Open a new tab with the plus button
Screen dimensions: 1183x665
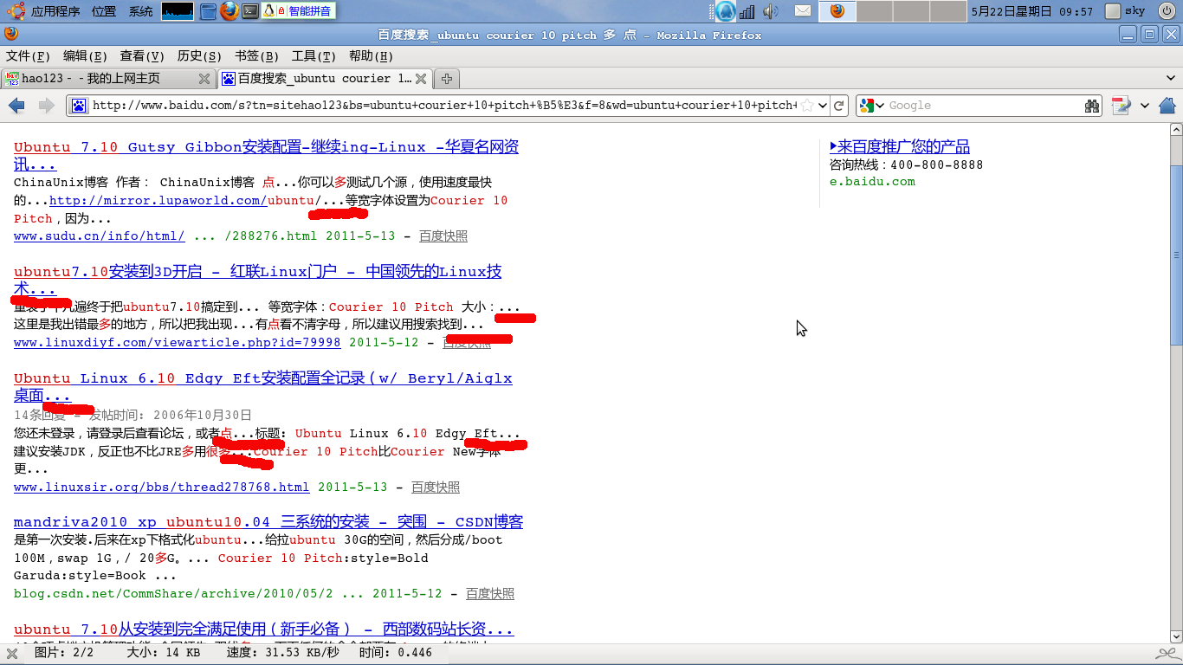click(447, 79)
